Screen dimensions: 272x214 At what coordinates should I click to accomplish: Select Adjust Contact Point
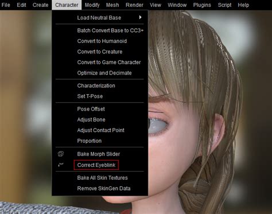click(x=100, y=130)
